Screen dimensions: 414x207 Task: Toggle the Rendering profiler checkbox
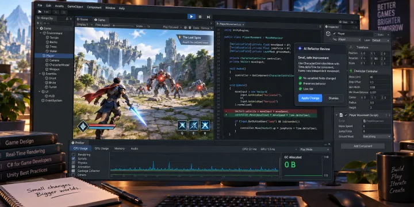74,155
